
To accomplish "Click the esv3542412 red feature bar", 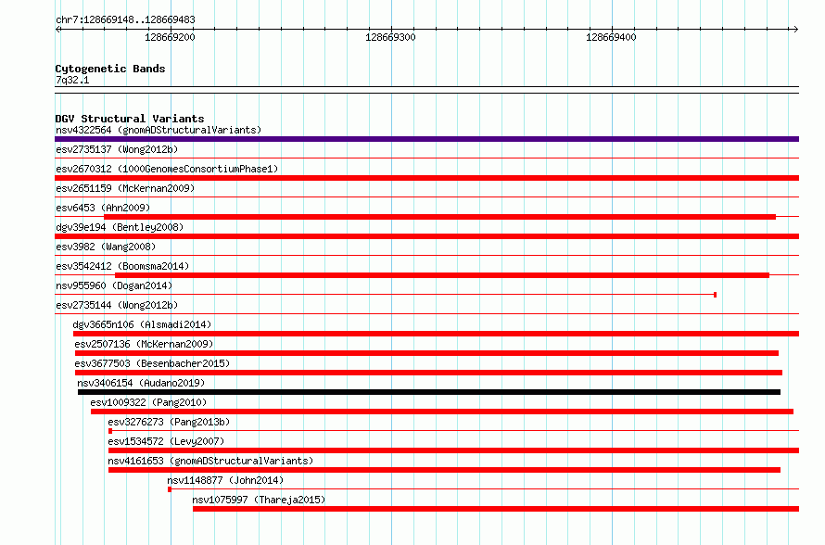I will 442,275.
